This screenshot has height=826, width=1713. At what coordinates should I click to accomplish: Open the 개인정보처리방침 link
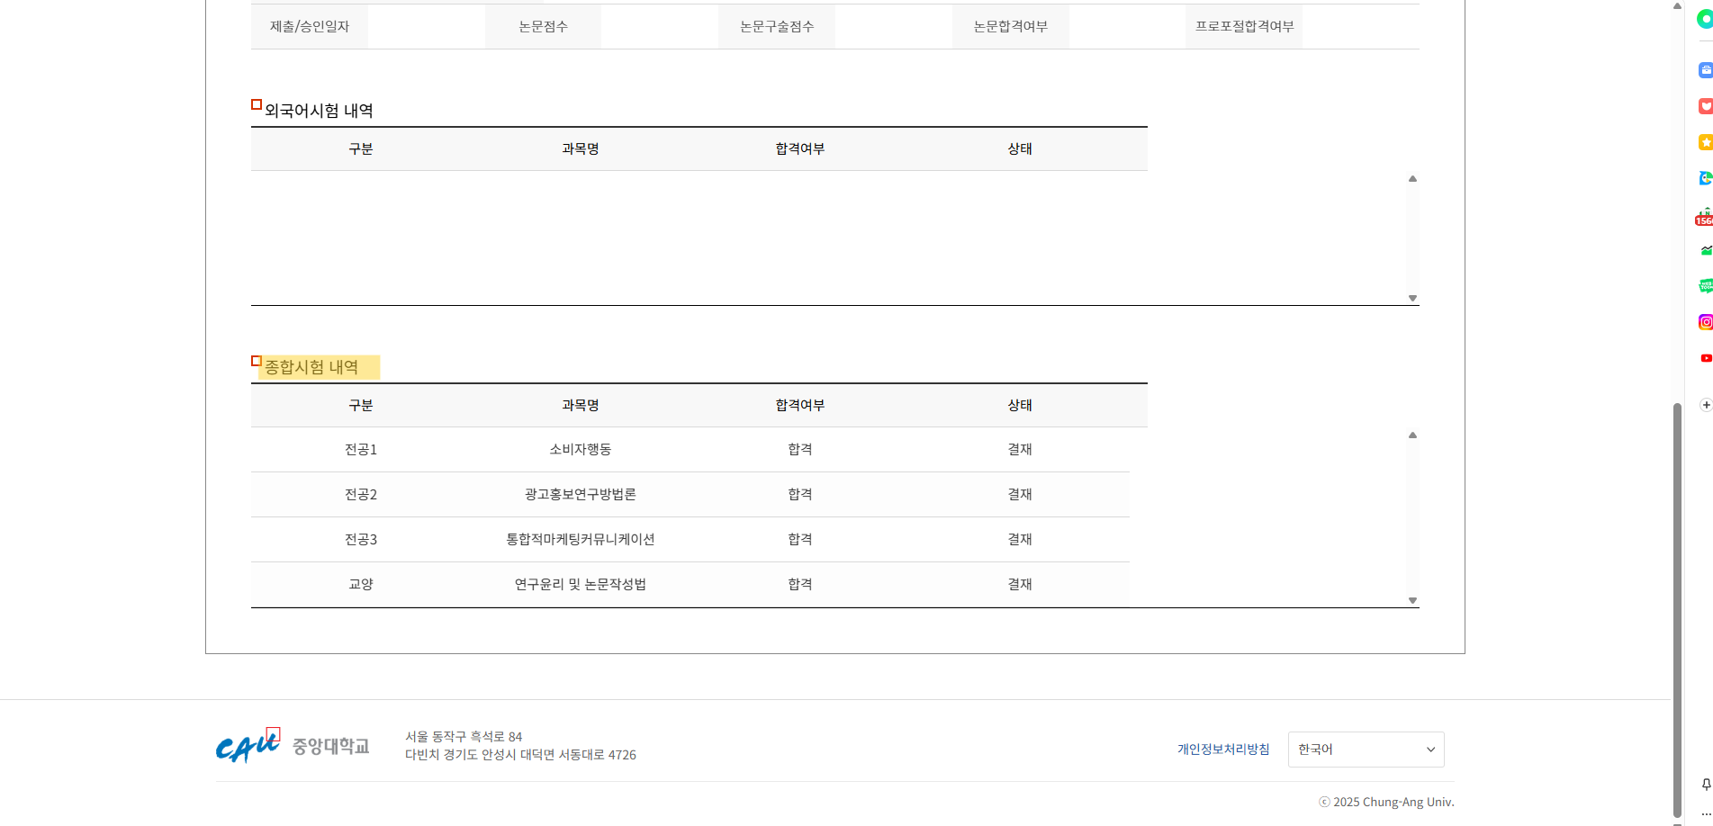pos(1222,750)
